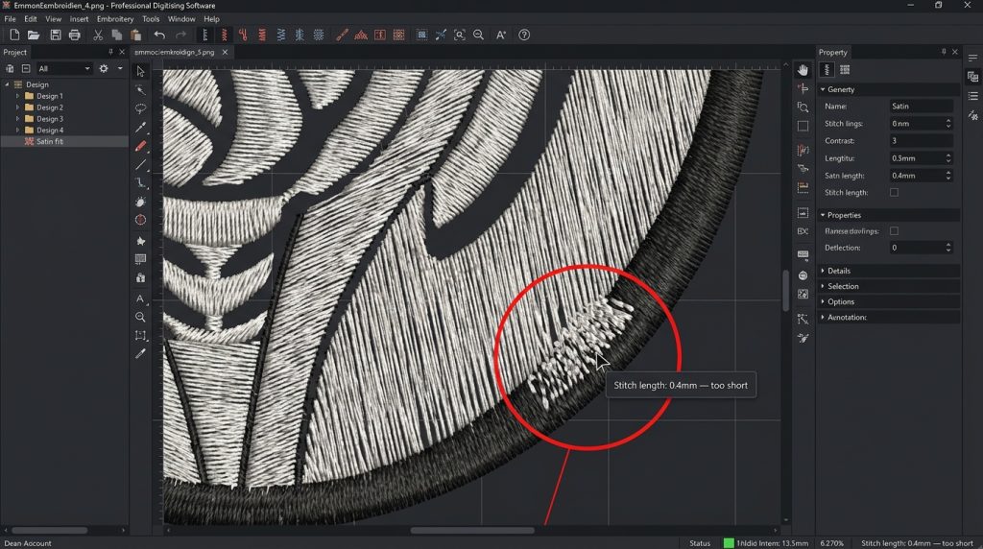Image resolution: width=983 pixels, height=549 pixels.
Task: Close the emmoc/emkroldign_5.png tab
Action: tap(225, 52)
